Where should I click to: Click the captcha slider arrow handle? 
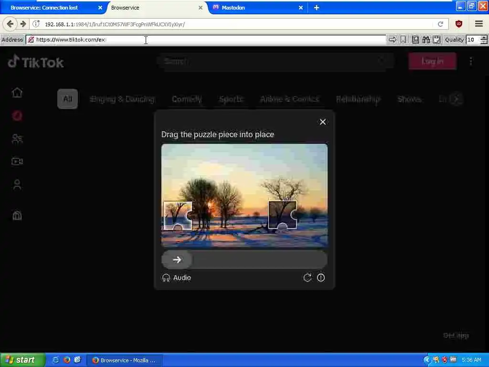pos(177,259)
